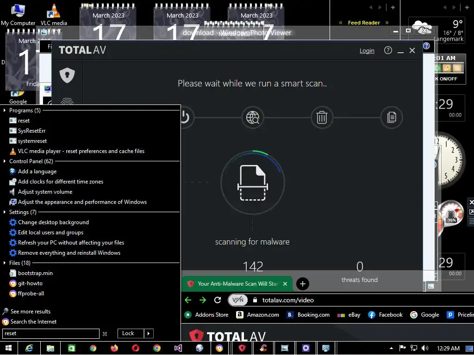Launch Opera from taskbar
The height and width of the screenshot is (355, 474).
[x=136, y=349]
